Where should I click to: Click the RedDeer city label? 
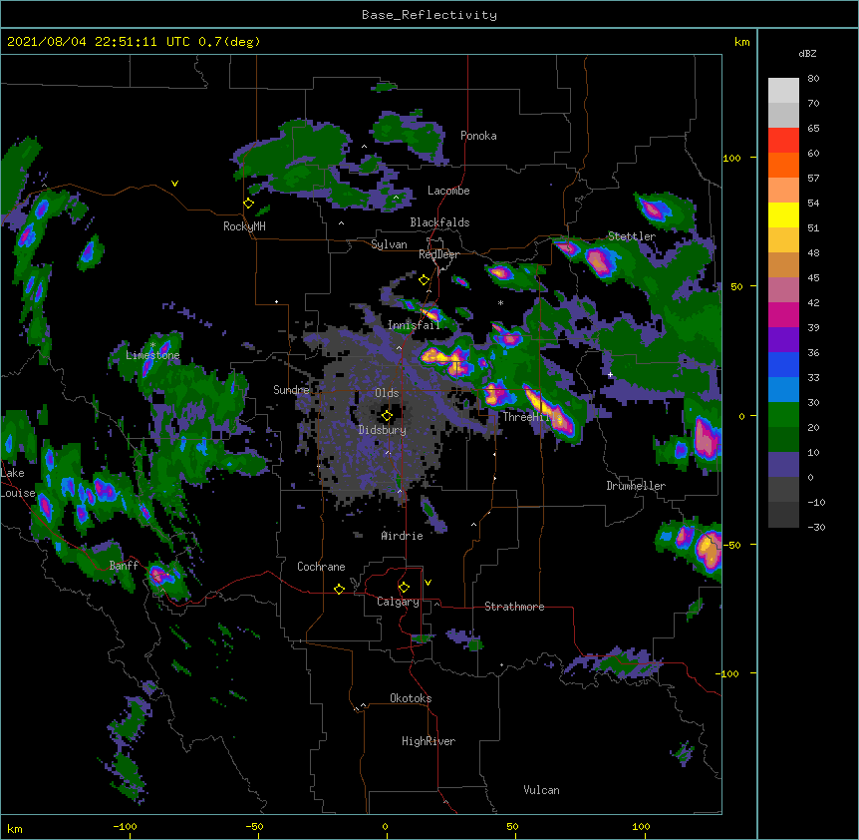click(438, 254)
